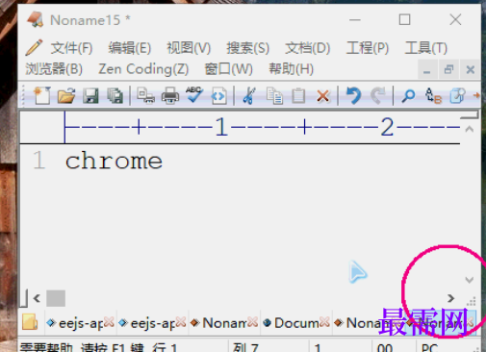Click the column ruler above the text
The width and height of the screenshot is (486, 352).
(x=262, y=127)
